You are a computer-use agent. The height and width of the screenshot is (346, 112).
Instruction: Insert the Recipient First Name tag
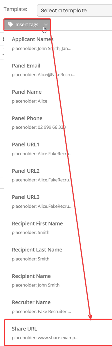click(58, 228)
